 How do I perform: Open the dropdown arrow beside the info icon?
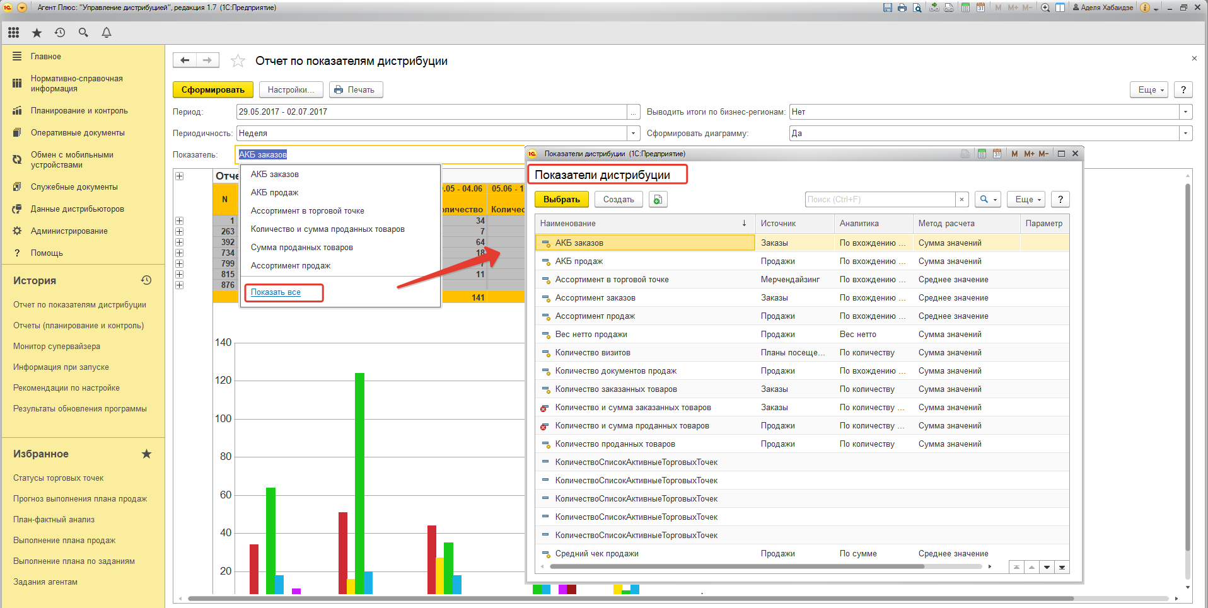1156,8
